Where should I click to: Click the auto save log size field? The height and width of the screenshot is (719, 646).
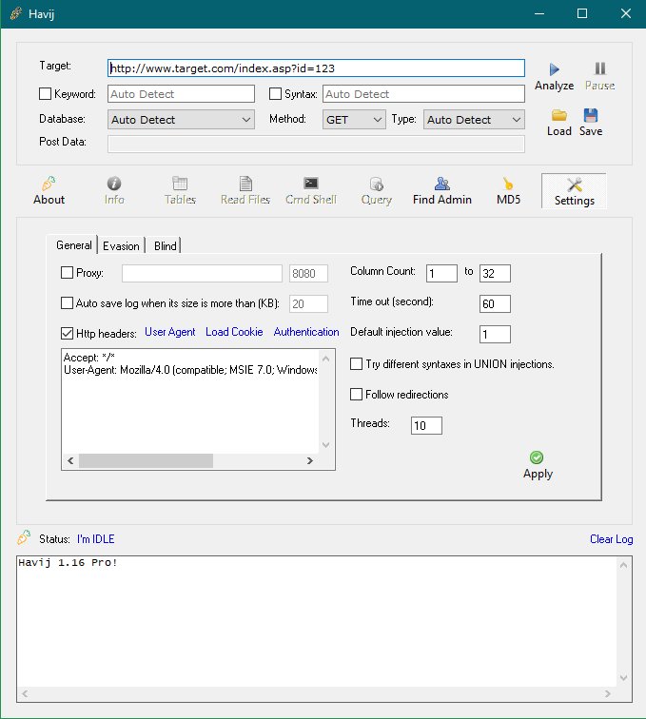308,303
